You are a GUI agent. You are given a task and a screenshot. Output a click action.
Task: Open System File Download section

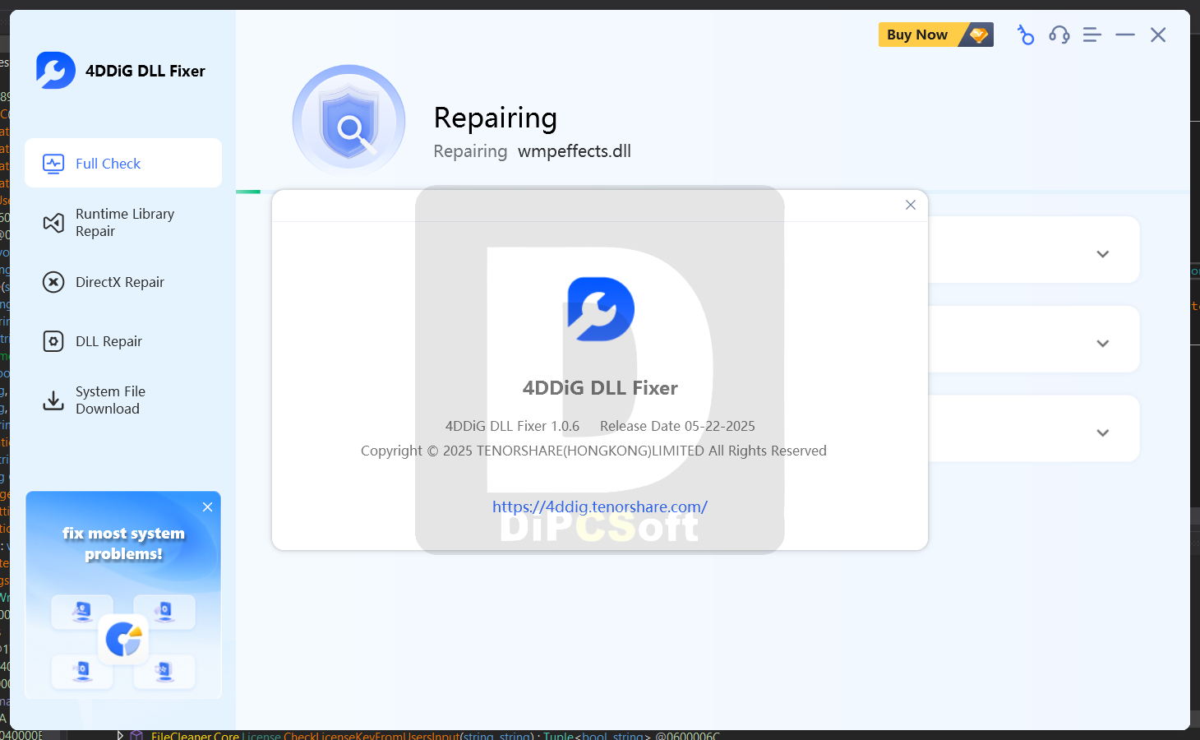pos(123,400)
